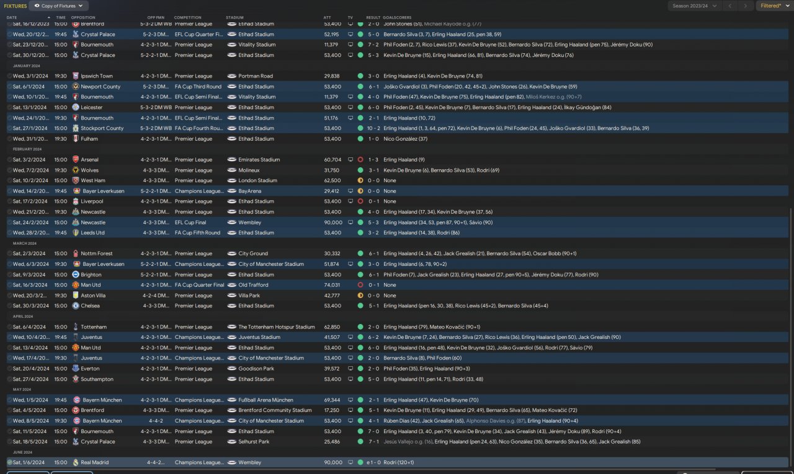Click the green win indicator in the Fulham row
This screenshot has width=794, height=474.
tap(360, 139)
